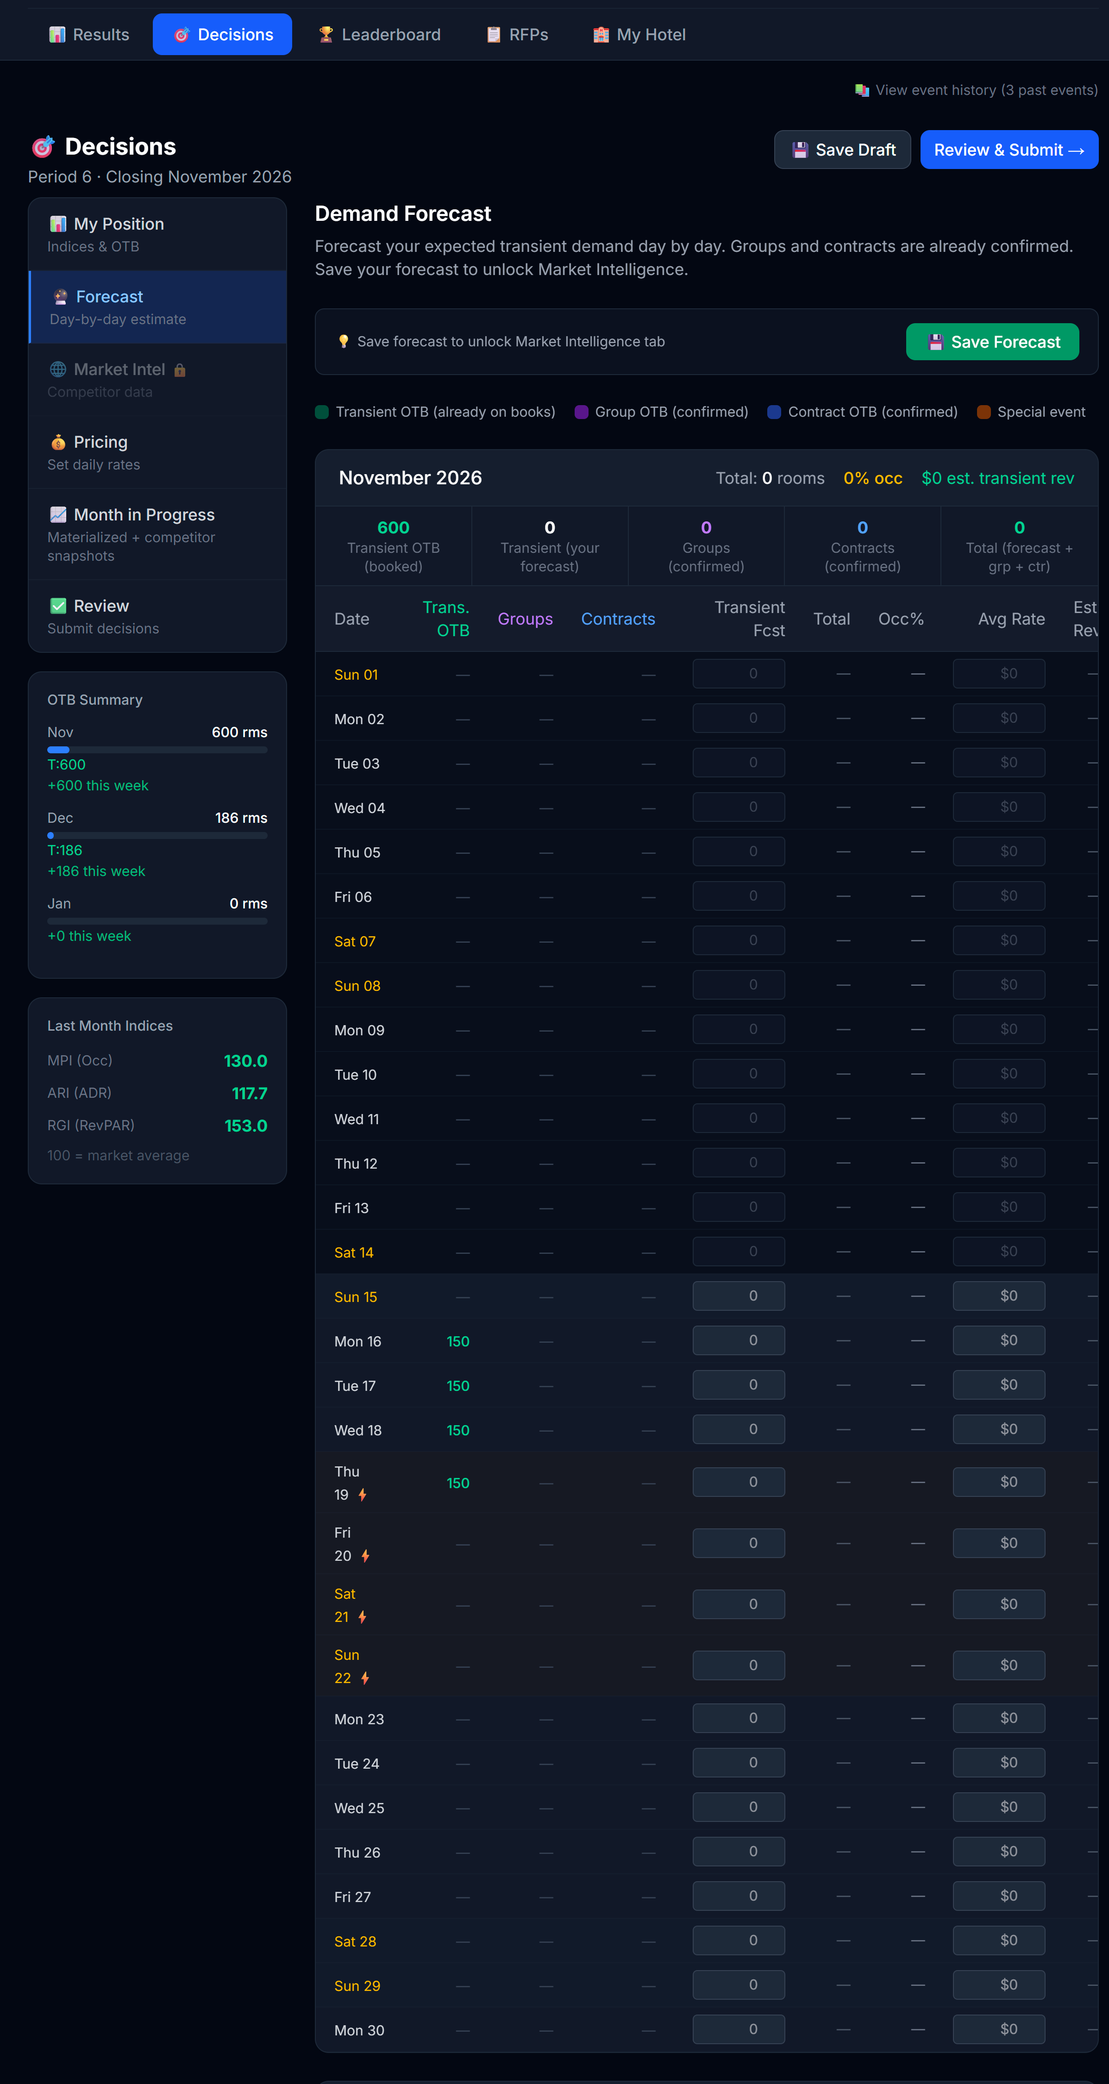Switch to the Leaderboard tab

(x=379, y=35)
